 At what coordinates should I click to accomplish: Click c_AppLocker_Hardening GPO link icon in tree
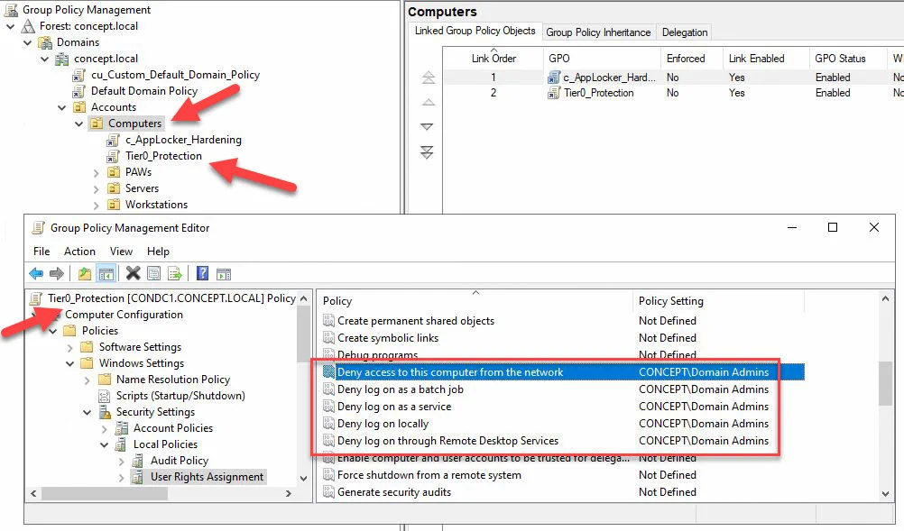pos(113,140)
